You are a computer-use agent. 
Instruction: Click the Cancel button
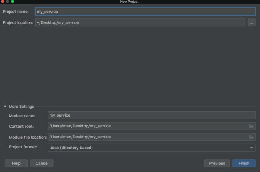pos(42,163)
